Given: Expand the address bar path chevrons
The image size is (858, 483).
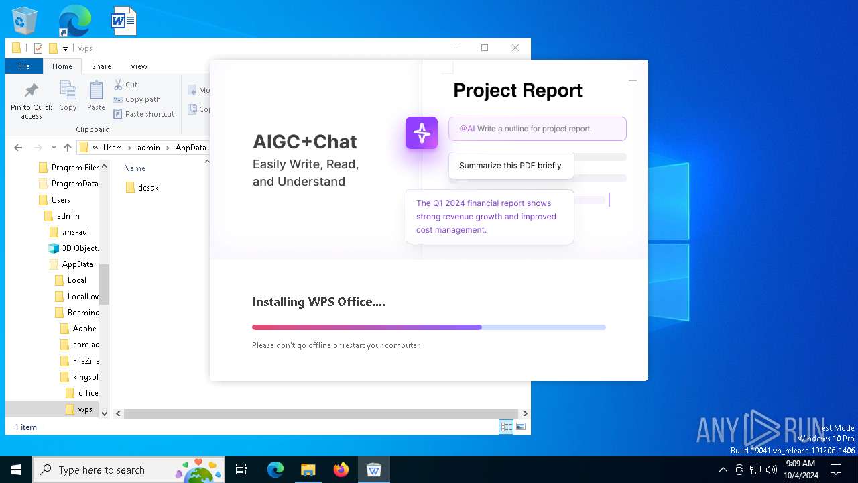Looking at the screenshot, I should coord(95,148).
